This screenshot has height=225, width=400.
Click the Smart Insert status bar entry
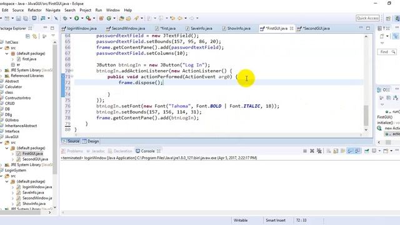[x=276, y=220]
